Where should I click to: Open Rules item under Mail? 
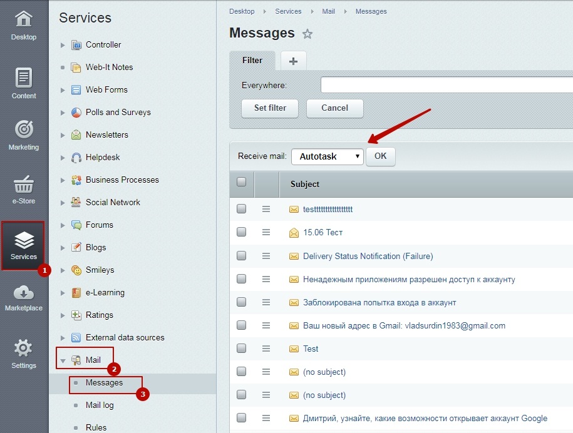tap(96, 427)
